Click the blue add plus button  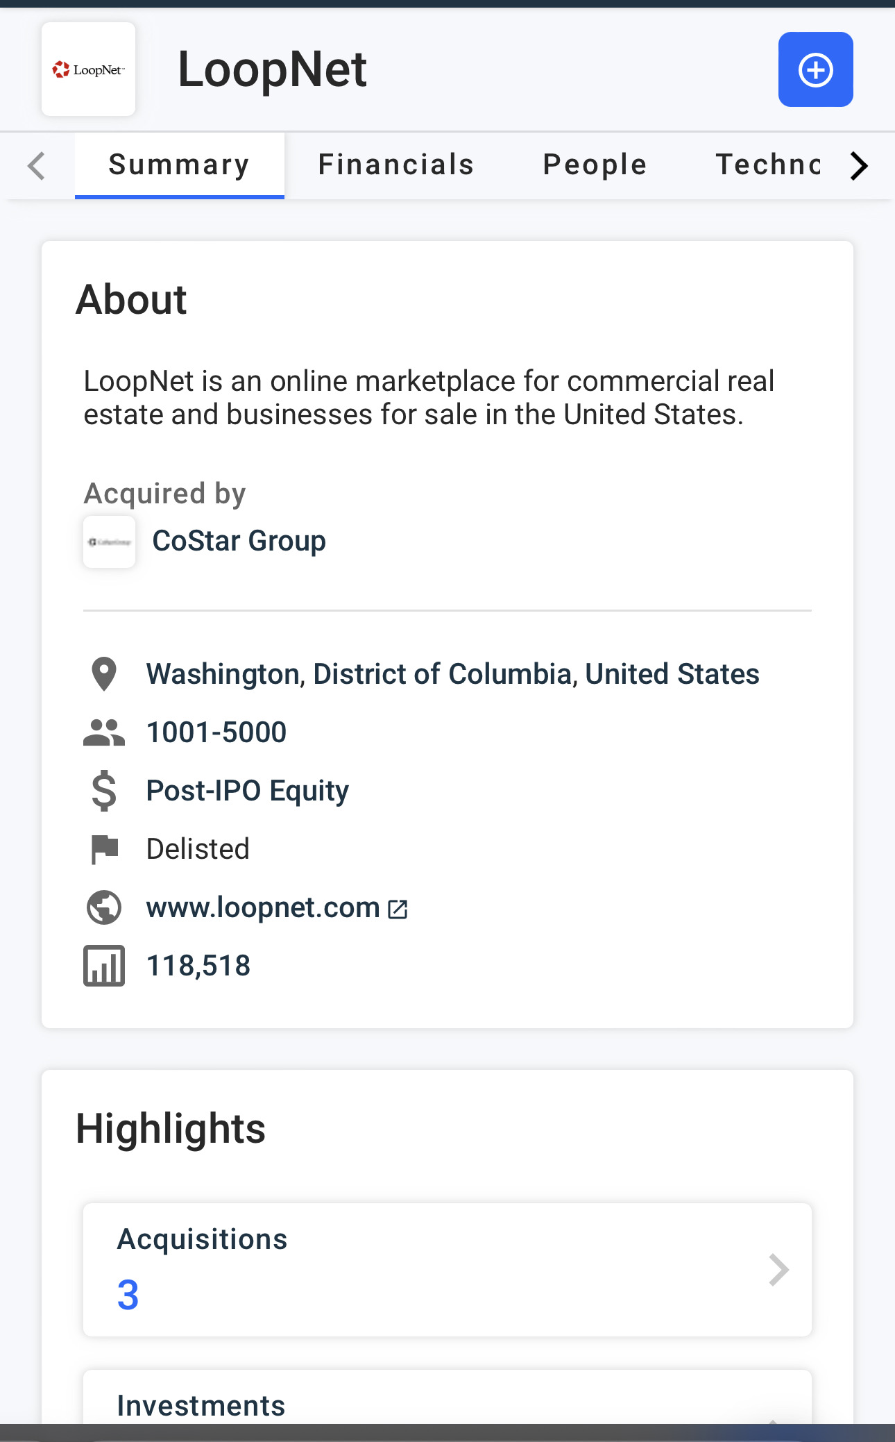pyautogui.click(x=815, y=69)
